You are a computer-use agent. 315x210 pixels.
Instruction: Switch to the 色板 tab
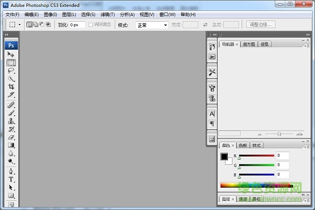(243, 145)
